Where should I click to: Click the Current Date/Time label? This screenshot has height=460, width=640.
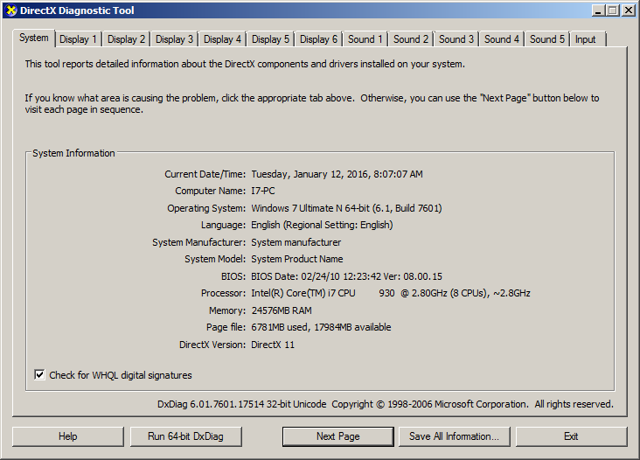click(x=205, y=174)
